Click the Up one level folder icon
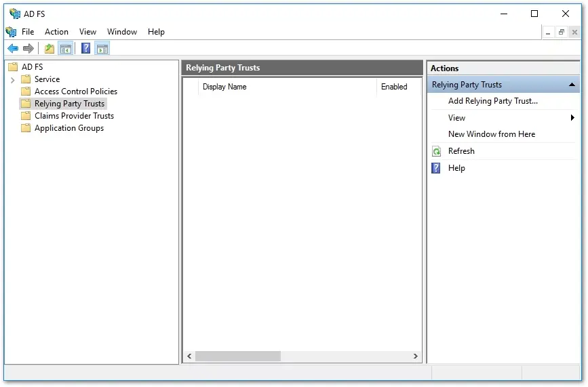588x387 pixels. click(x=50, y=48)
